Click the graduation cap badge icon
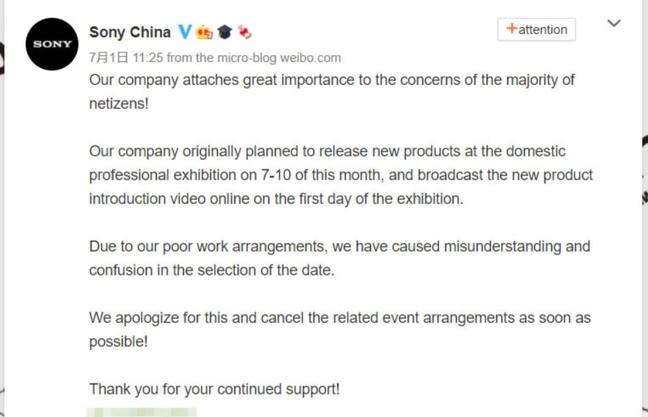The image size is (648, 417). (x=225, y=32)
